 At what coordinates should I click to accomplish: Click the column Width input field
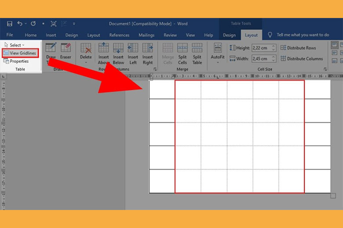[x=261, y=58]
